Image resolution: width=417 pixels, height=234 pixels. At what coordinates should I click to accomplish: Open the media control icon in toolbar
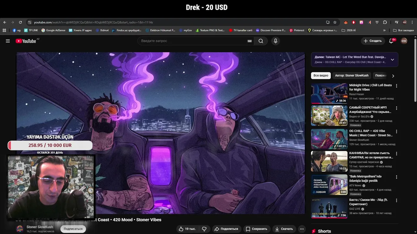pos(396,22)
